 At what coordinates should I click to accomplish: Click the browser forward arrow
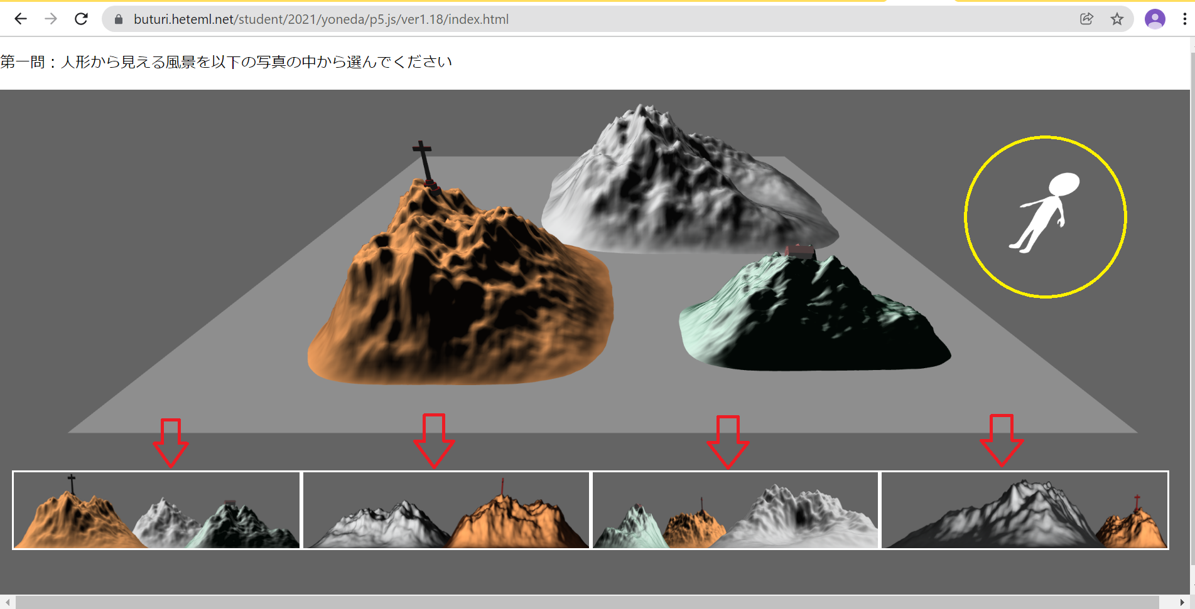(x=51, y=19)
